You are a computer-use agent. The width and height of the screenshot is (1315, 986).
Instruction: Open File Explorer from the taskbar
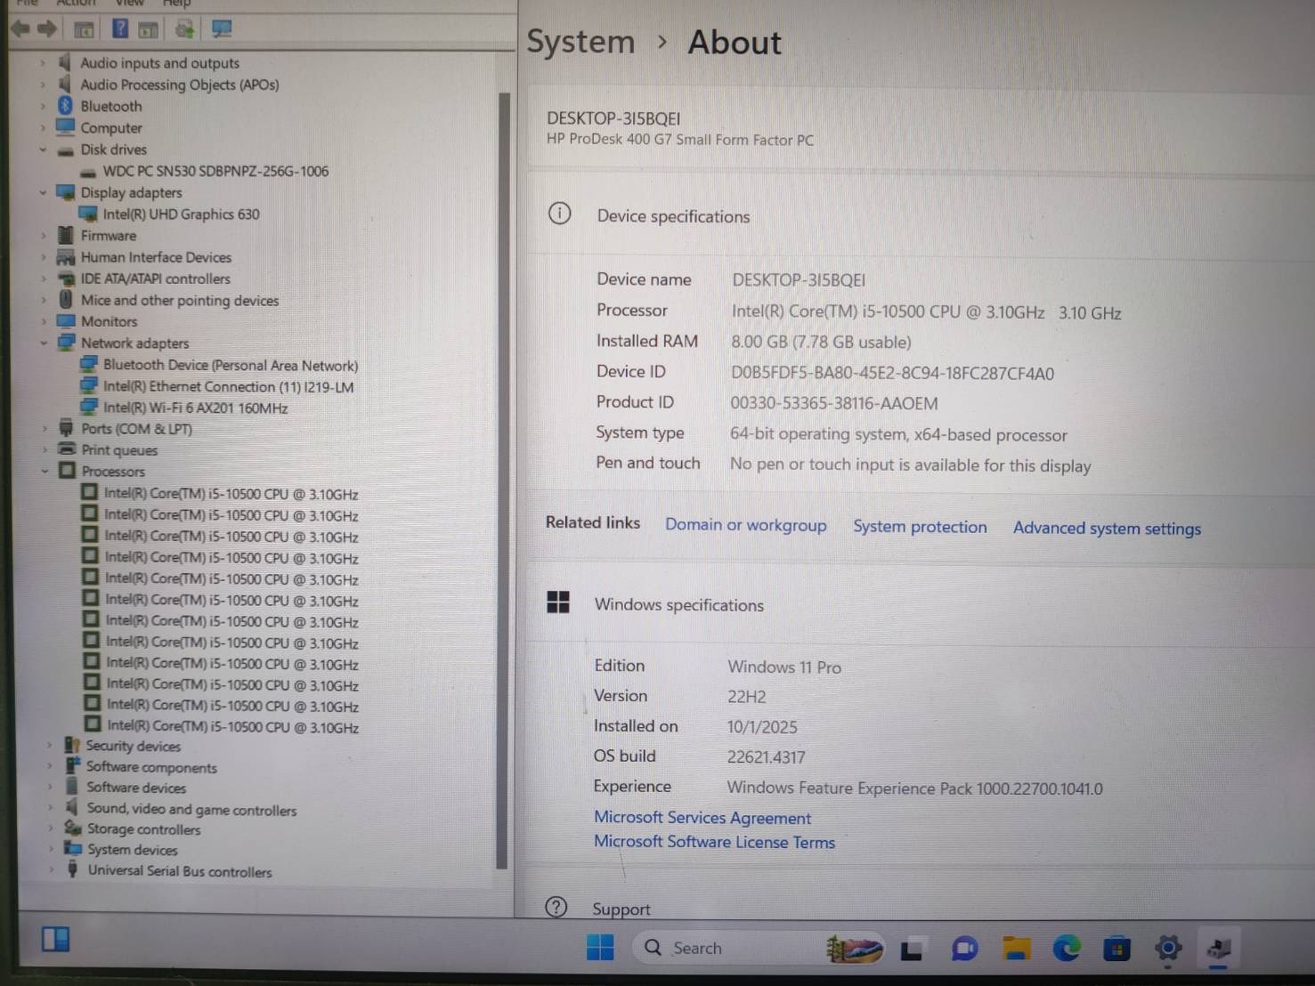click(1016, 949)
